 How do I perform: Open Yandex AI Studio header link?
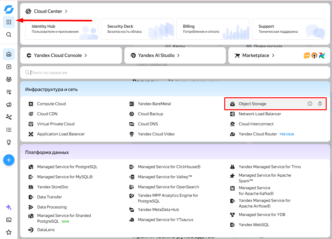(x=155, y=55)
